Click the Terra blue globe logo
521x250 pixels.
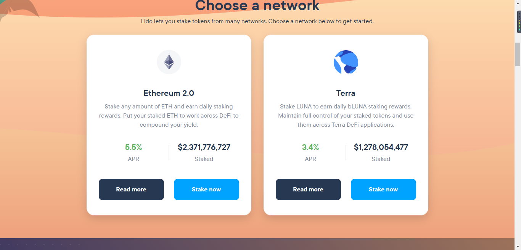click(346, 62)
